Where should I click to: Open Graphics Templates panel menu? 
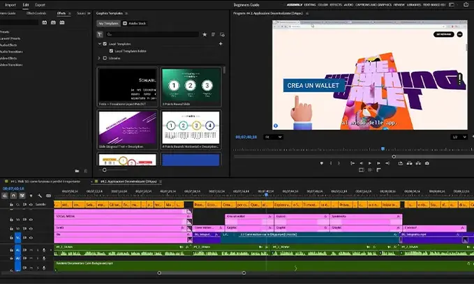(x=126, y=13)
